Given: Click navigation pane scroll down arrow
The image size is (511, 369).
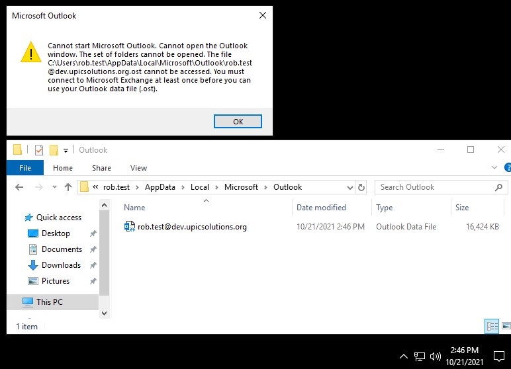Looking at the screenshot, I should point(105,313).
